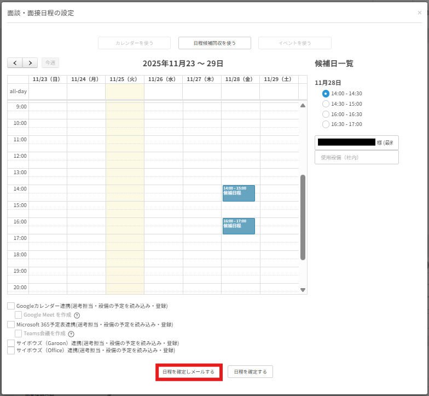This screenshot has width=429, height=396.
Task: Enable Microsoft 365 calendar integration
Action: (11, 325)
